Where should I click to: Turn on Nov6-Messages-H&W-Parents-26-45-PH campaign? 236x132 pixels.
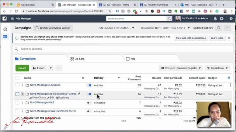[89, 111]
